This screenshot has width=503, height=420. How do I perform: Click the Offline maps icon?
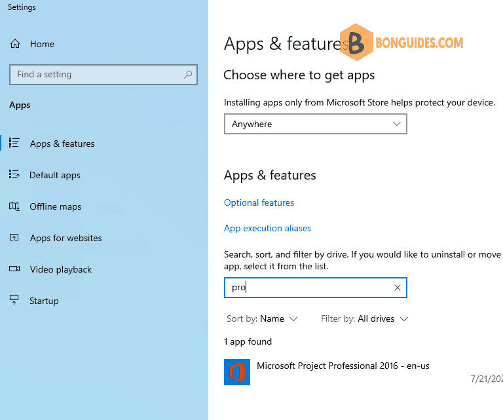tap(14, 206)
